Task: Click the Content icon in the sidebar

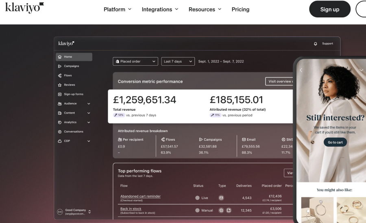Action: point(60,113)
